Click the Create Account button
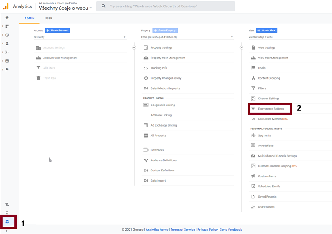 (58, 30)
